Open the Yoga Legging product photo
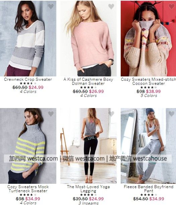 (x=89, y=146)
